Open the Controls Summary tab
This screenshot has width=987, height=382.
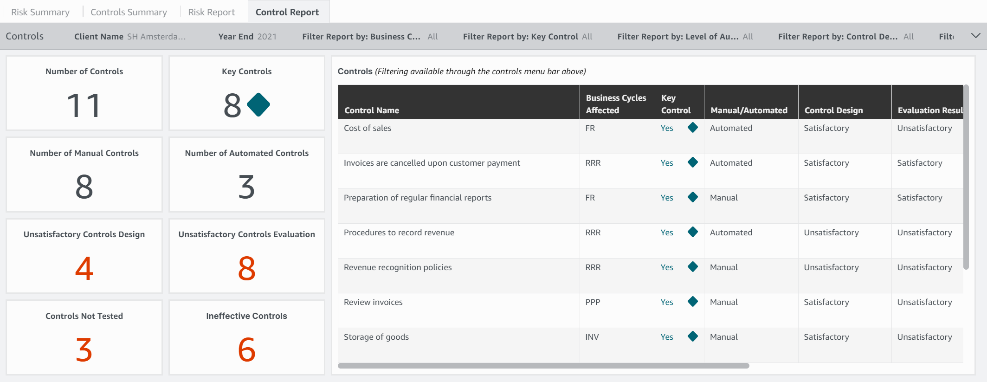(129, 12)
